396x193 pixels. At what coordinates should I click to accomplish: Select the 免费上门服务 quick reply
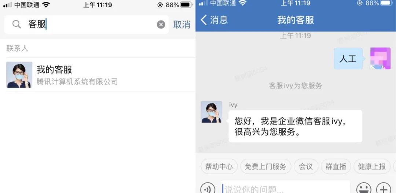tap(265, 167)
